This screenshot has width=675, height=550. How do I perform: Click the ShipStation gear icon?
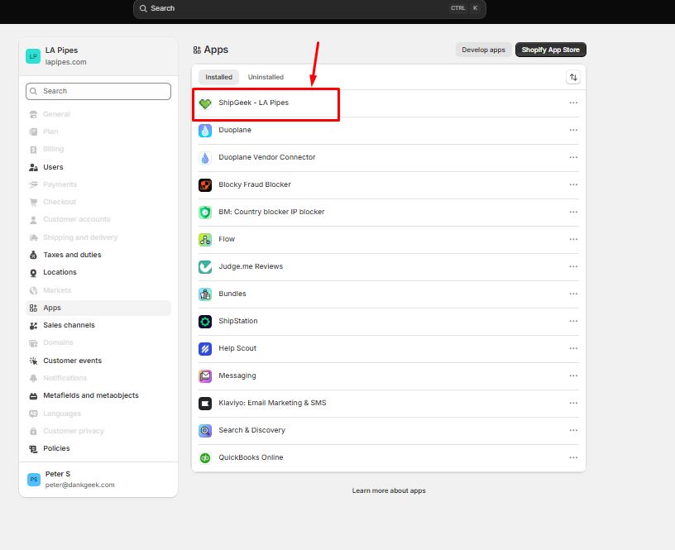coord(205,322)
